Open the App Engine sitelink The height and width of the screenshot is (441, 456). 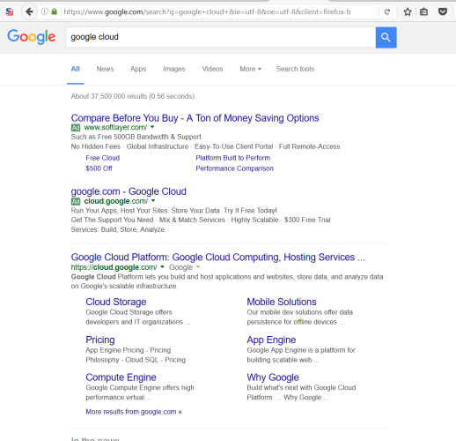tap(271, 340)
